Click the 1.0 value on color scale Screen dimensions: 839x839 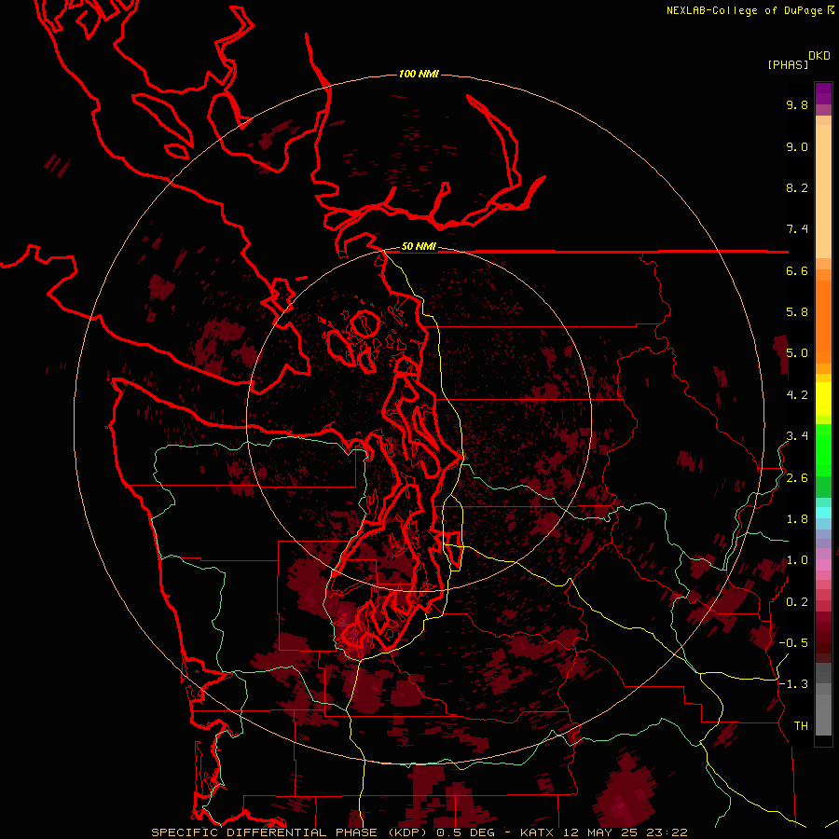(x=797, y=560)
